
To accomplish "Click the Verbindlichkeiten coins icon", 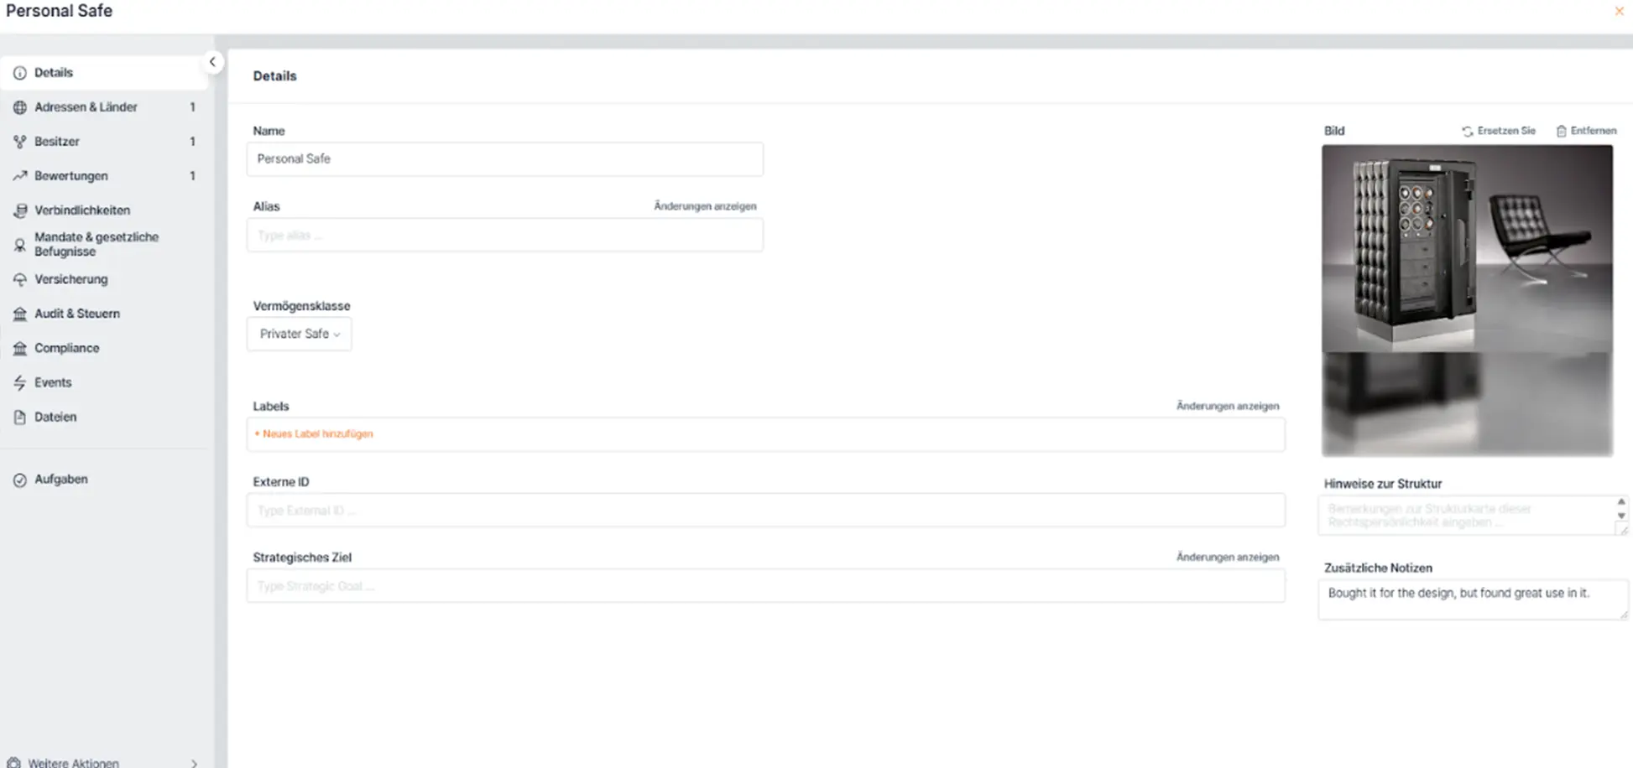I will click(x=20, y=210).
